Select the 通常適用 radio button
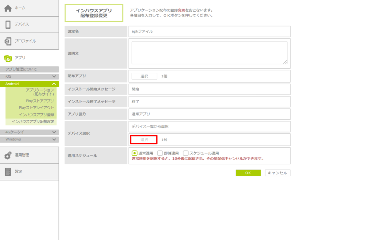Viewport: 387px width, 240px height. [135, 153]
